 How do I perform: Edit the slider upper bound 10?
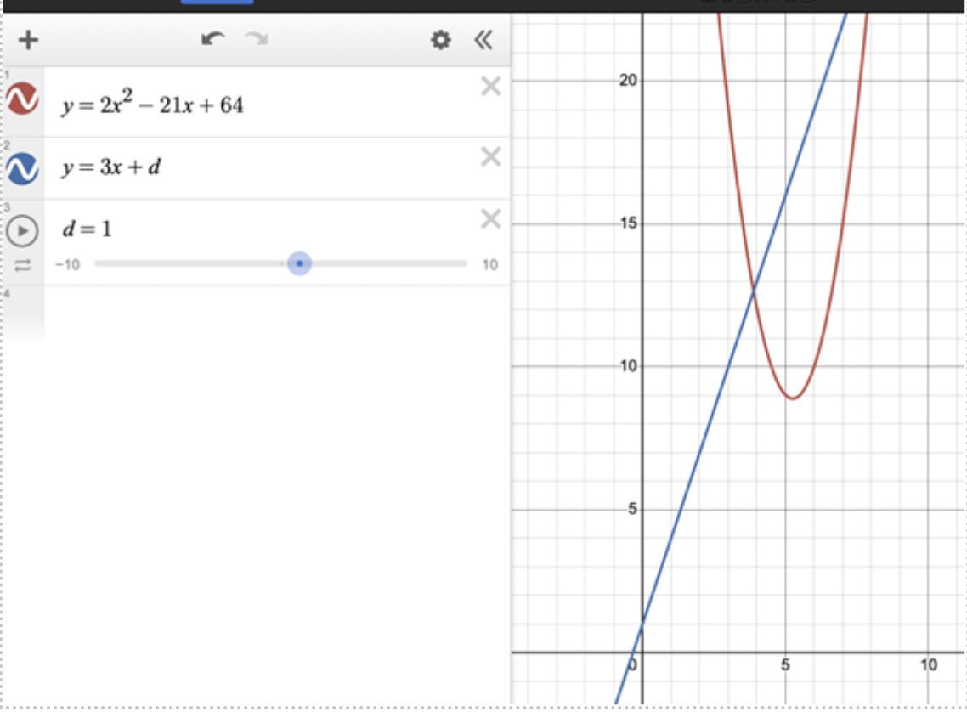pyautogui.click(x=490, y=265)
